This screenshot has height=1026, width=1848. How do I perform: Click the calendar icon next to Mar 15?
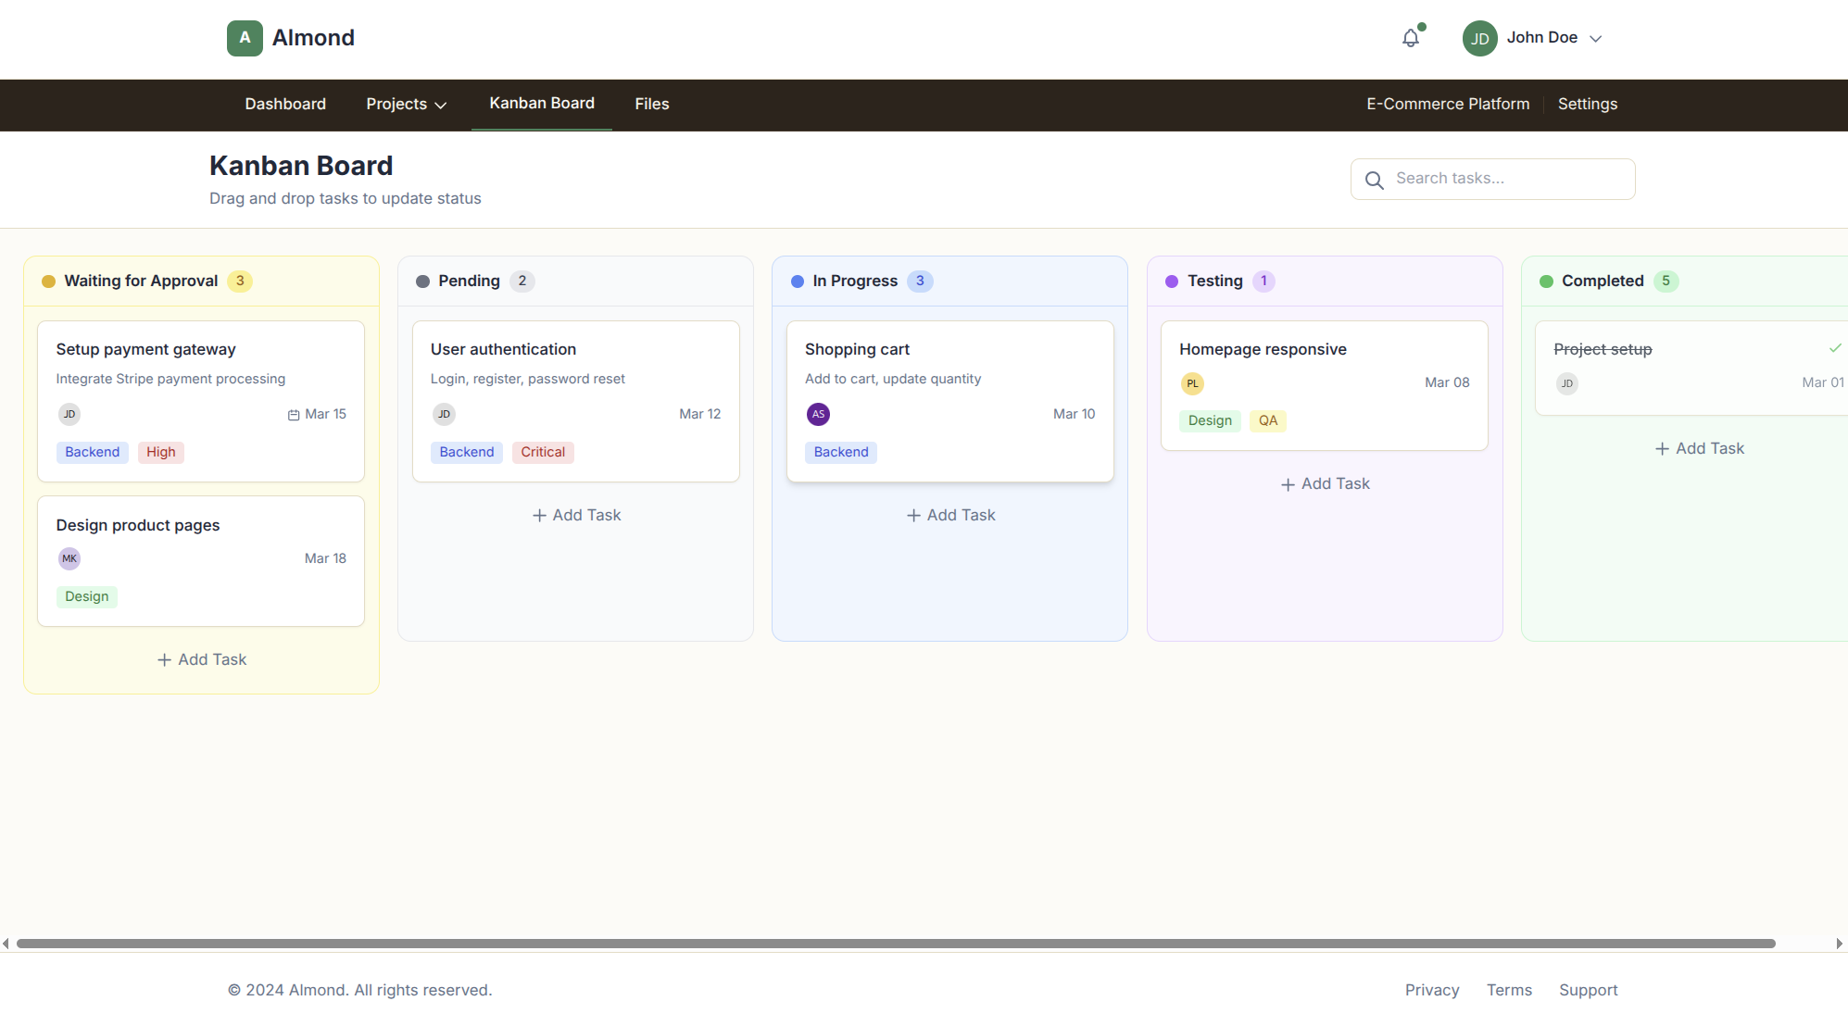(293, 414)
